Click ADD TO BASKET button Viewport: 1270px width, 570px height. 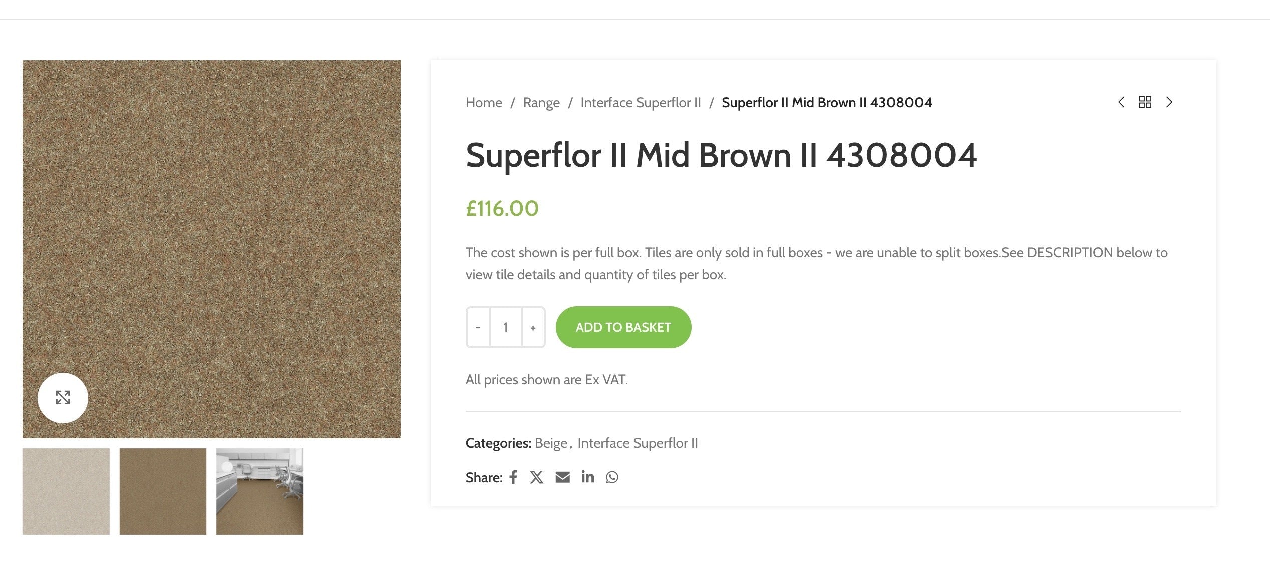623,327
